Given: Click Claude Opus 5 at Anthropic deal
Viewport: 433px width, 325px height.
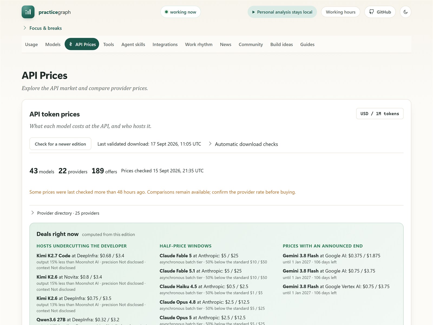Looking at the screenshot, I should click(x=202, y=318).
